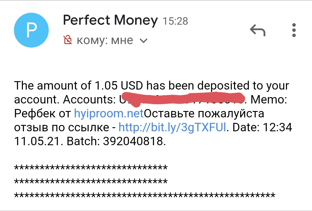Tap the 'кому: мне' recipient label
The image size is (312, 211).
[x=105, y=40]
